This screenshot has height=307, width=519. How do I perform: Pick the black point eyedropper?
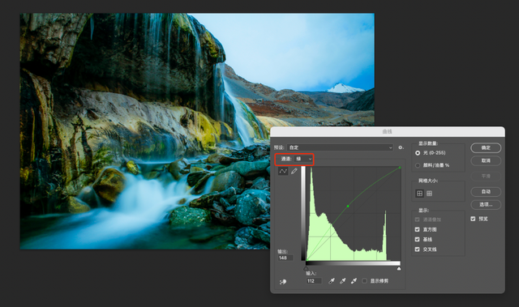(332, 281)
